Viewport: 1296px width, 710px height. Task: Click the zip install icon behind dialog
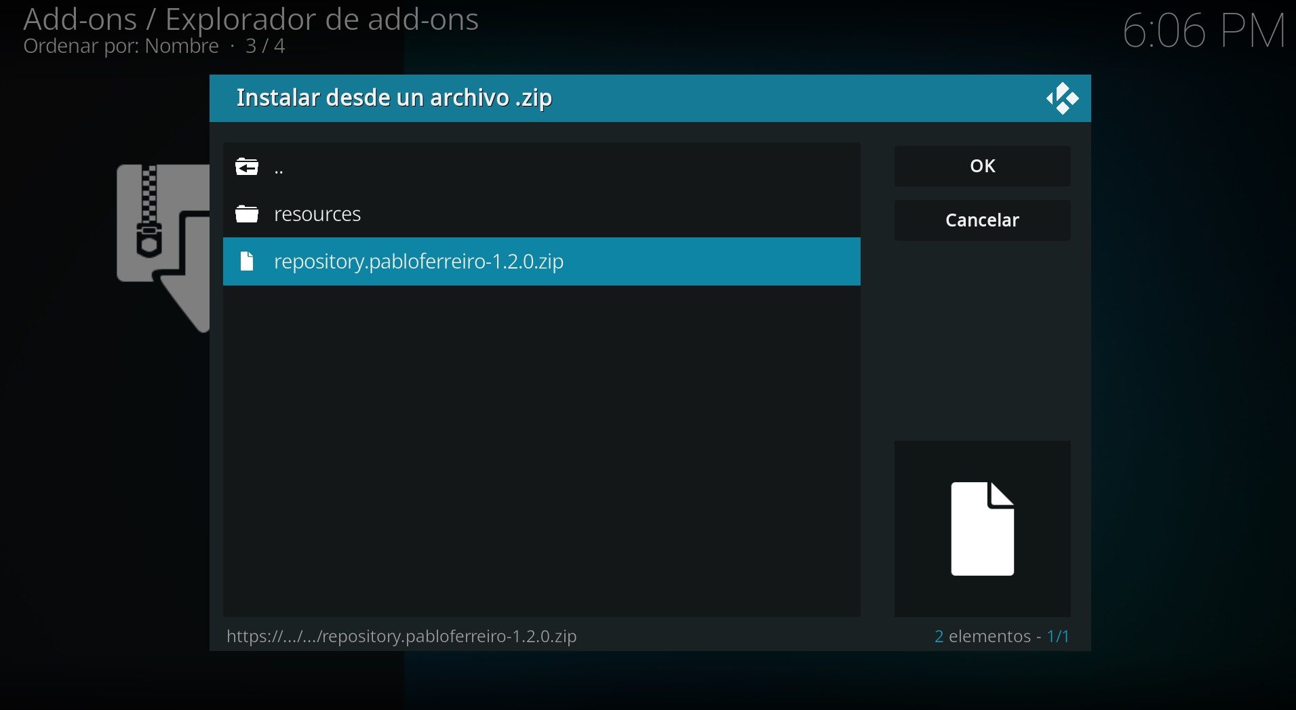[163, 248]
